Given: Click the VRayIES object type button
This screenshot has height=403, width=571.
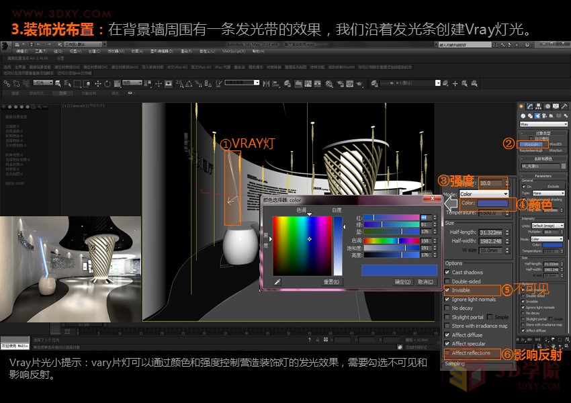Looking at the screenshot, I should pos(556,144).
